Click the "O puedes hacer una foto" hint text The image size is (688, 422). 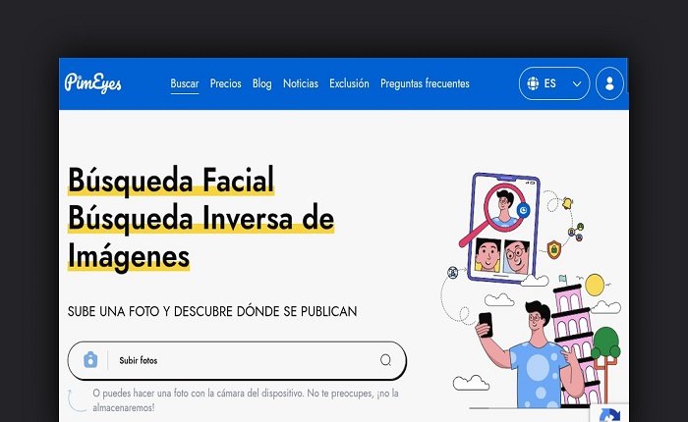point(246,400)
